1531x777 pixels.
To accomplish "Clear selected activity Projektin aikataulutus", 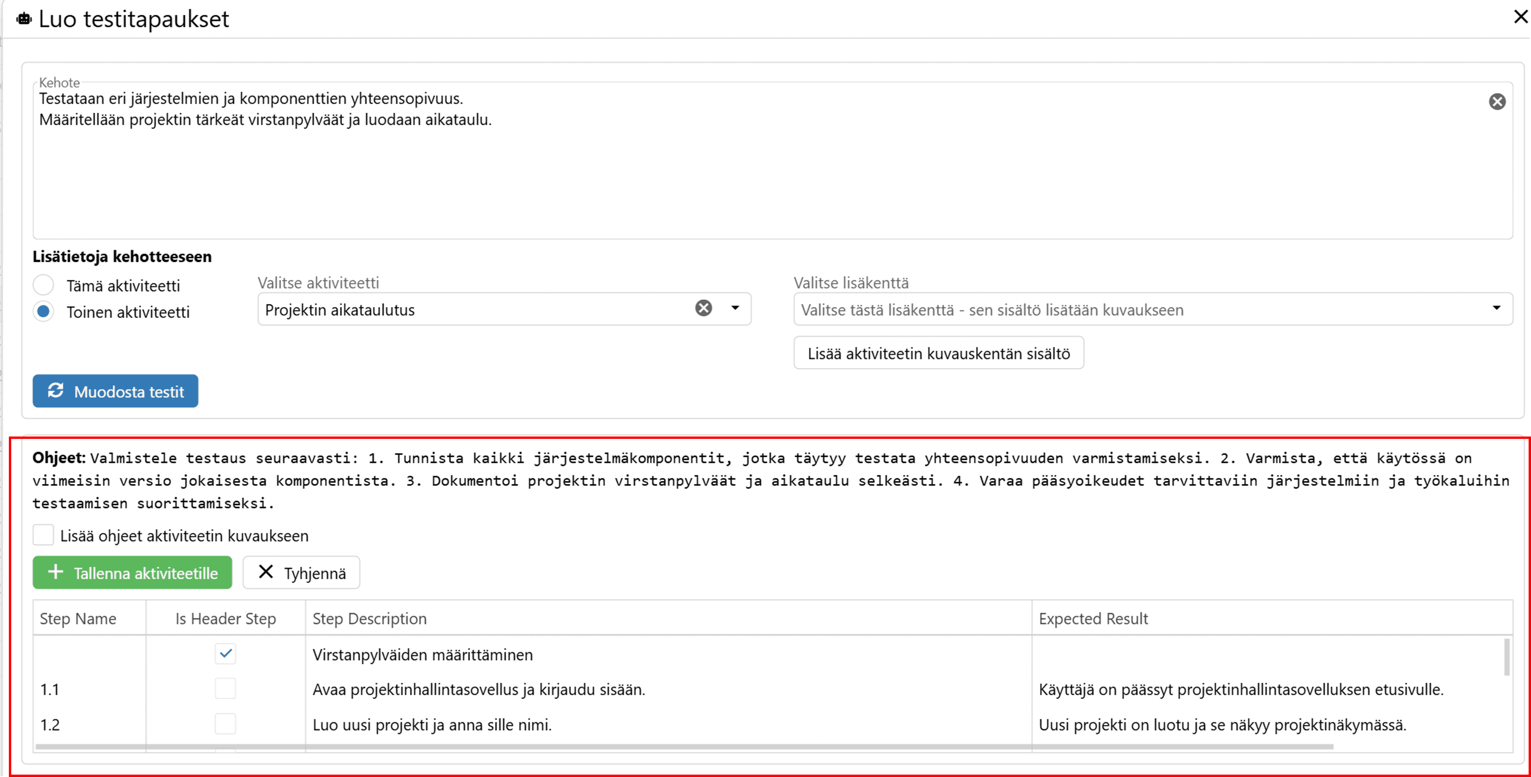I will pyautogui.click(x=703, y=308).
